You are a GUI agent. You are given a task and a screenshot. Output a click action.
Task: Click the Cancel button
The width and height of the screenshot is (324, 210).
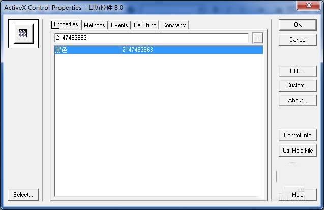coord(298,40)
